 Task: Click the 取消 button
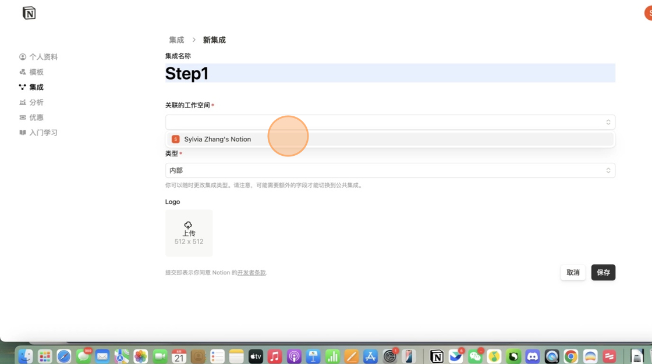573,273
